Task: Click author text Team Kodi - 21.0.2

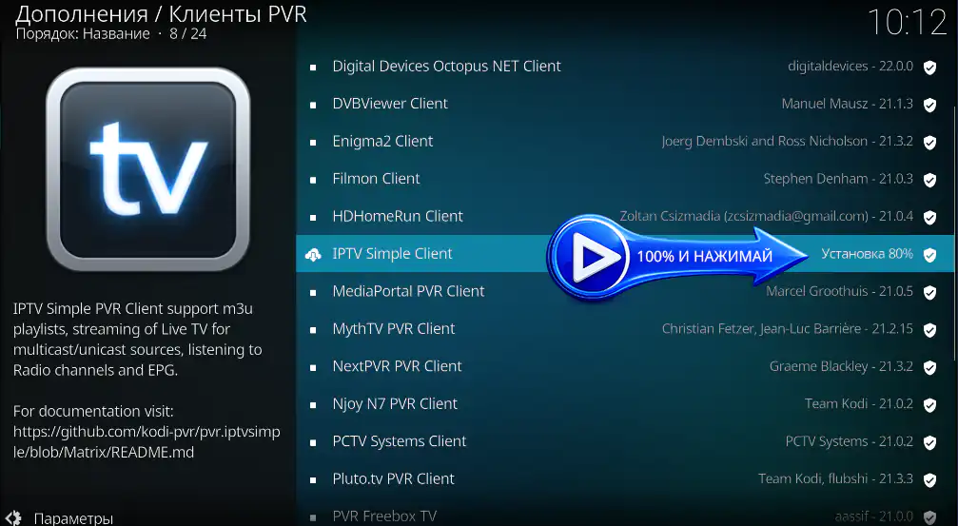Action: coord(859,404)
